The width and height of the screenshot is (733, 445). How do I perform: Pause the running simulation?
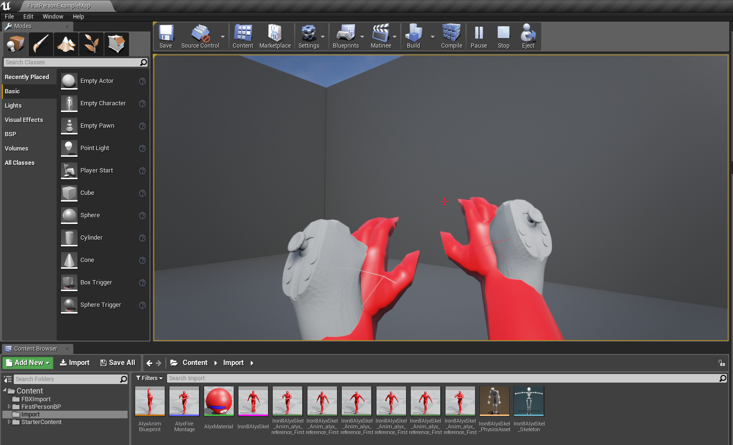478,37
